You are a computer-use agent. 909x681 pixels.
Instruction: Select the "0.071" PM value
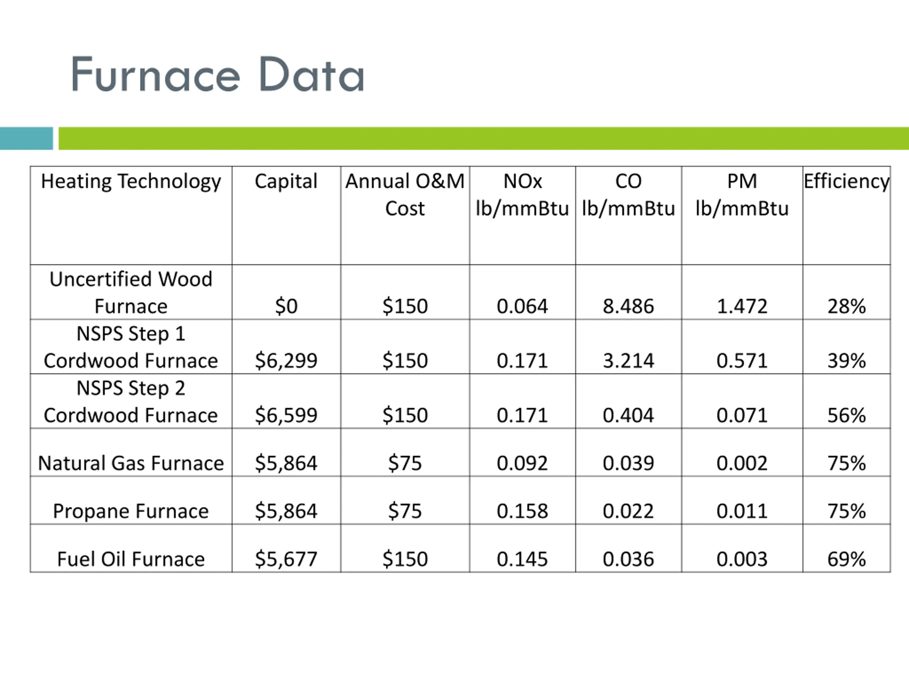click(742, 415)
